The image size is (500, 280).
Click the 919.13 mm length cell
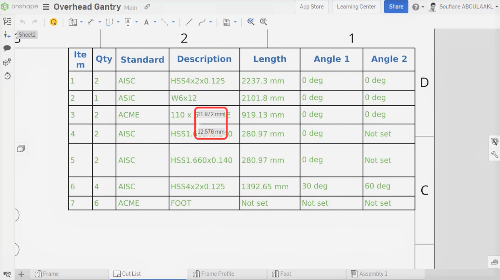270,115
